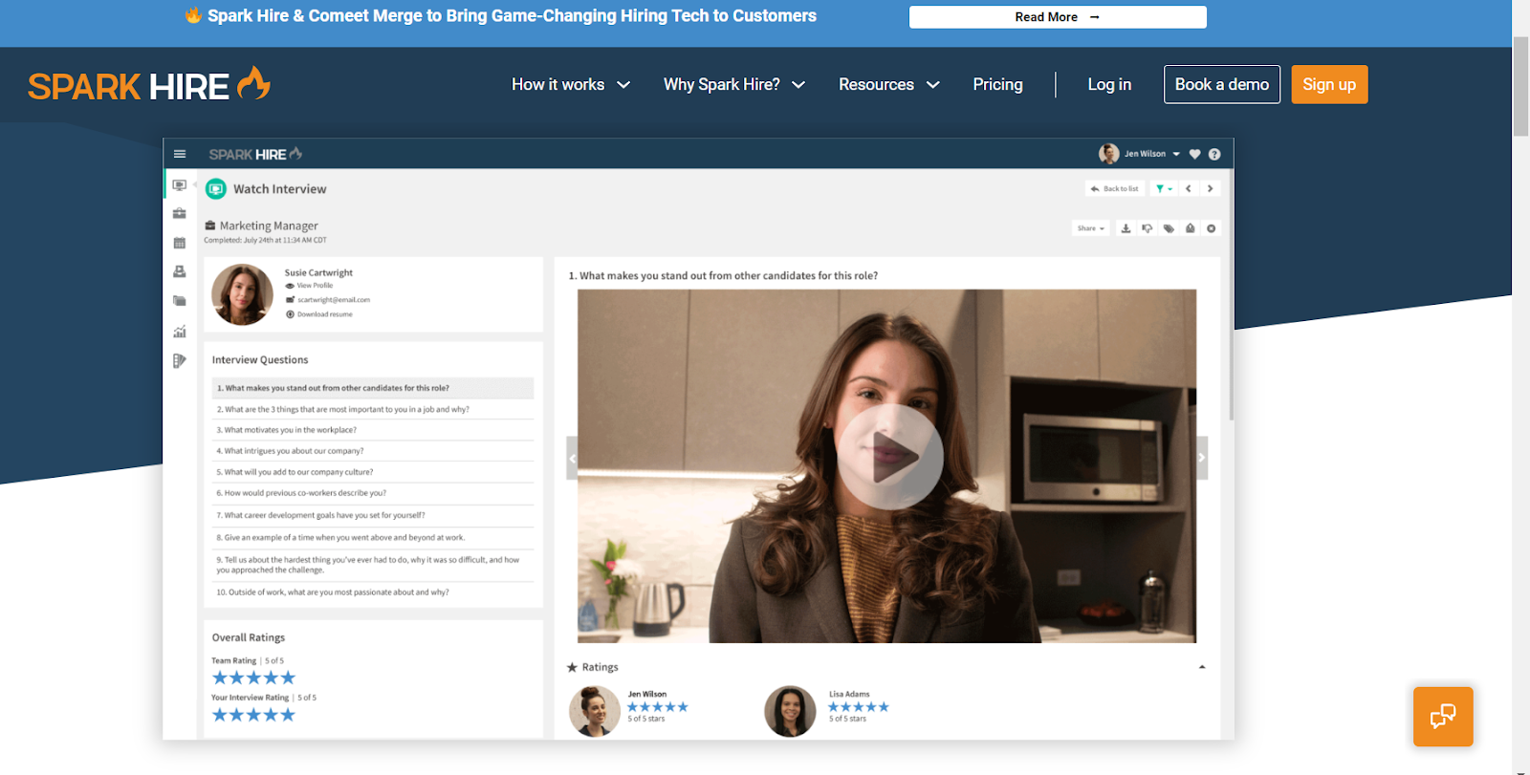Open the help question mark icon
Screen dimensions: 1530x775
[1214, 154]
